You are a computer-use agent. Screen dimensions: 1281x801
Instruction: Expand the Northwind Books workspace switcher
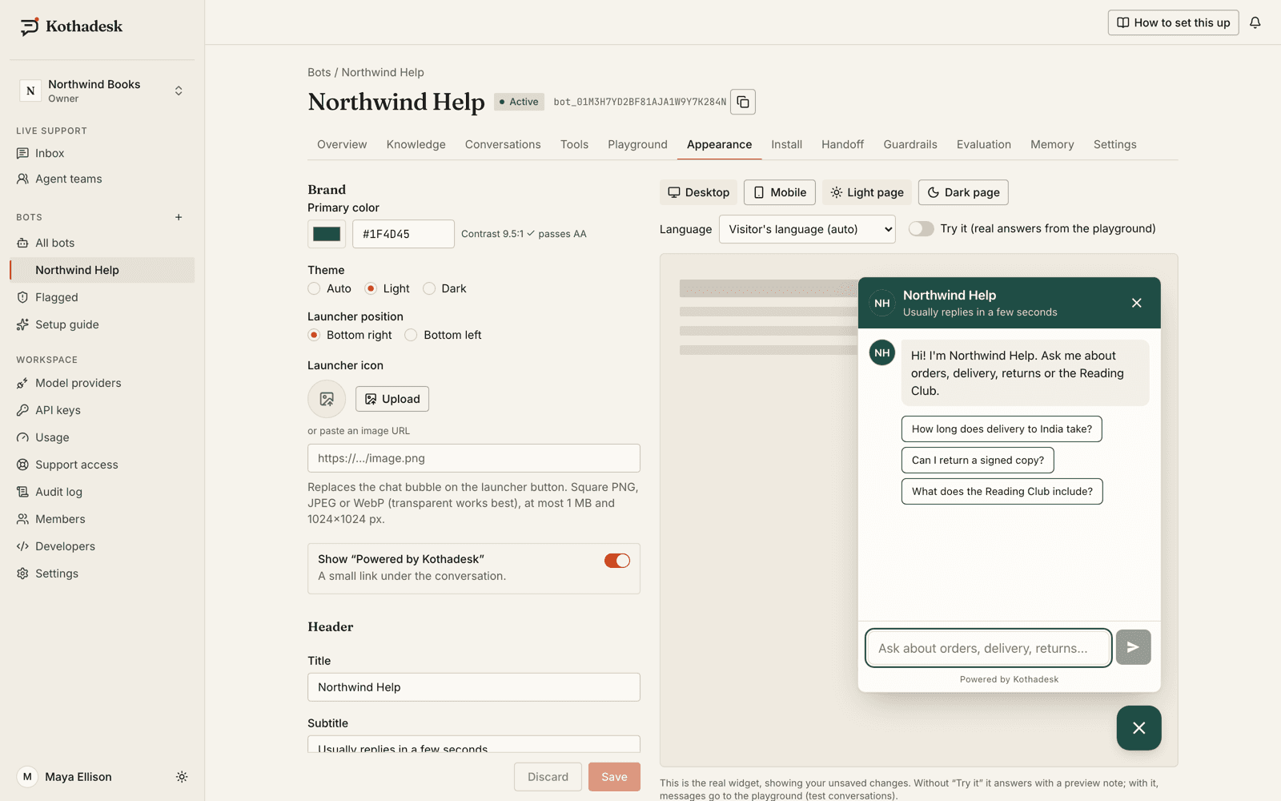[102, 91]
